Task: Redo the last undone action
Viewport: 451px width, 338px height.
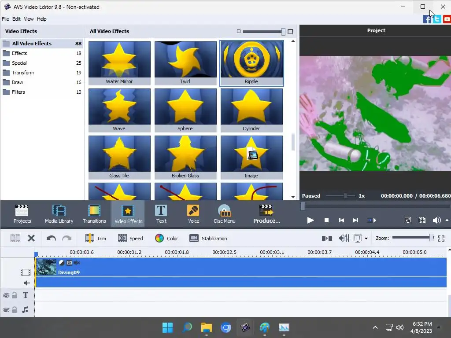Action: click(67, 238)
